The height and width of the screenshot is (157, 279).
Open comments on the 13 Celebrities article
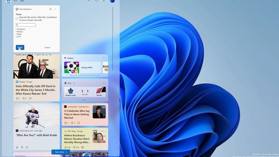[78, 123]
